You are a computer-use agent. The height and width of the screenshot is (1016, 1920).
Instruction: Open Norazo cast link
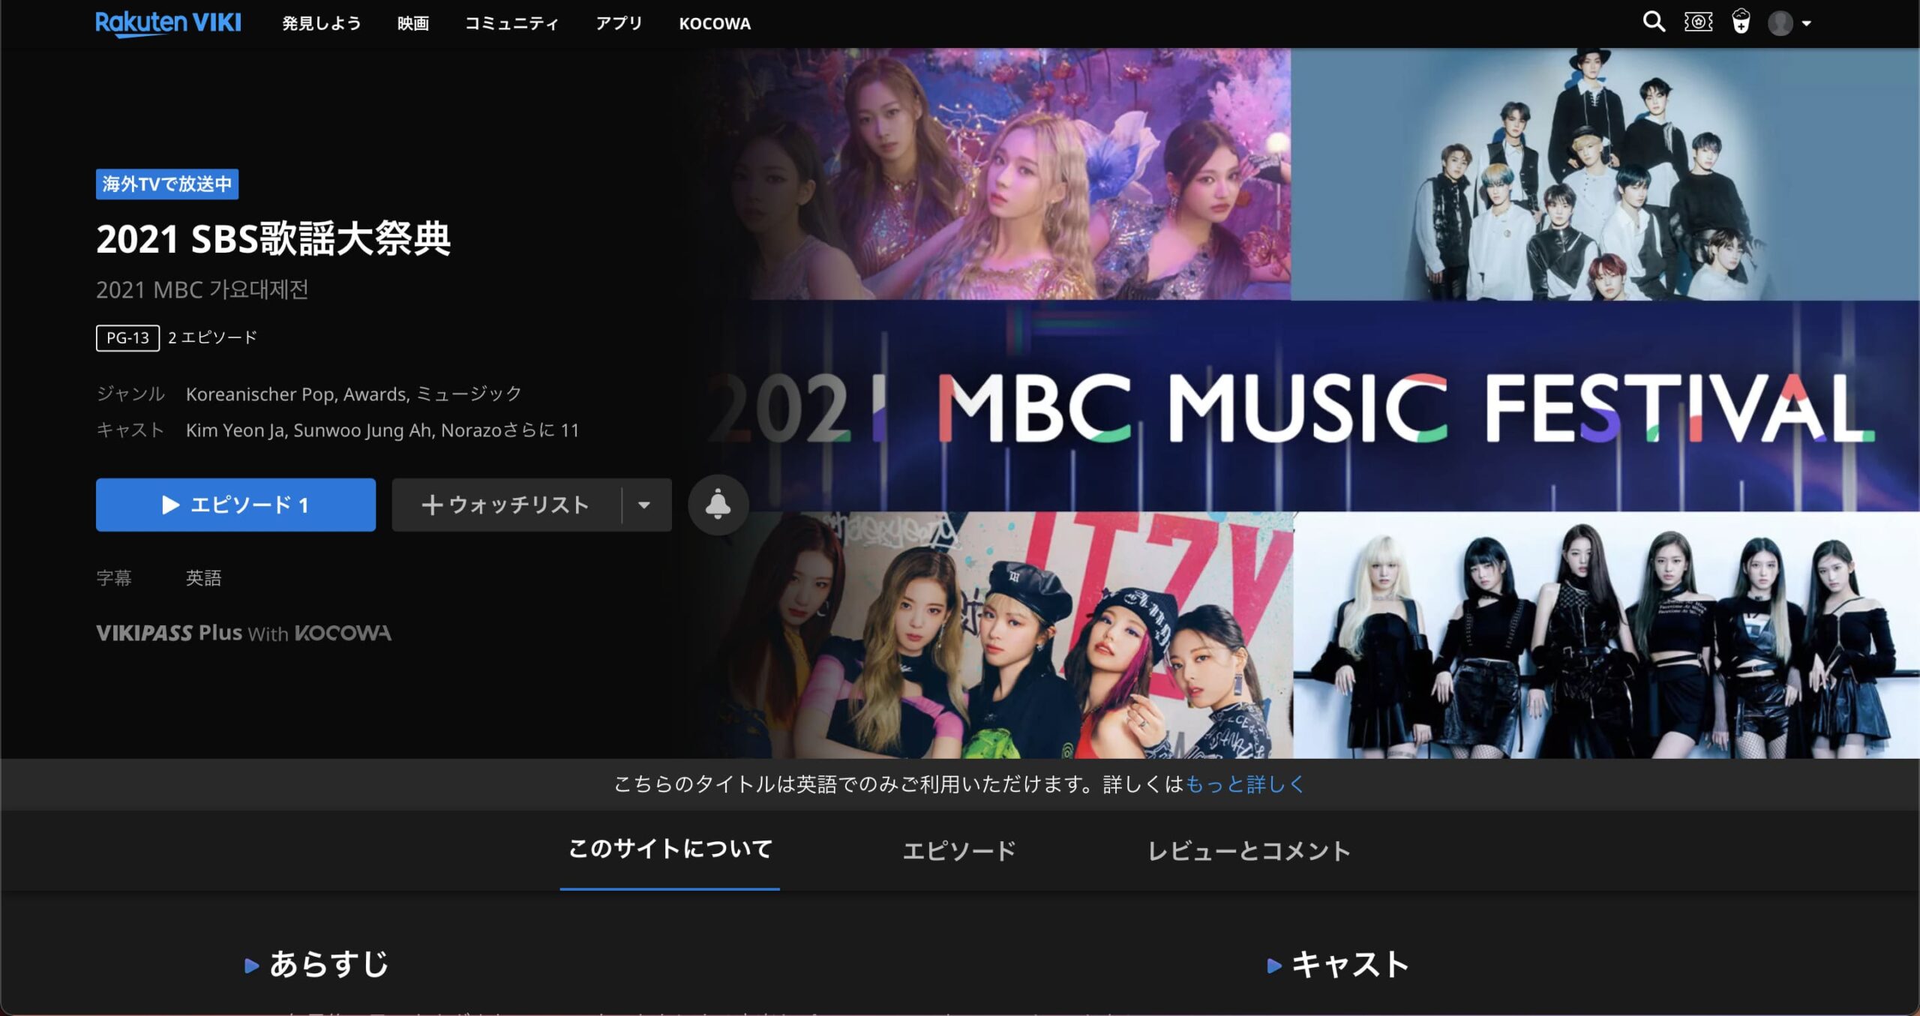(471, 430)
